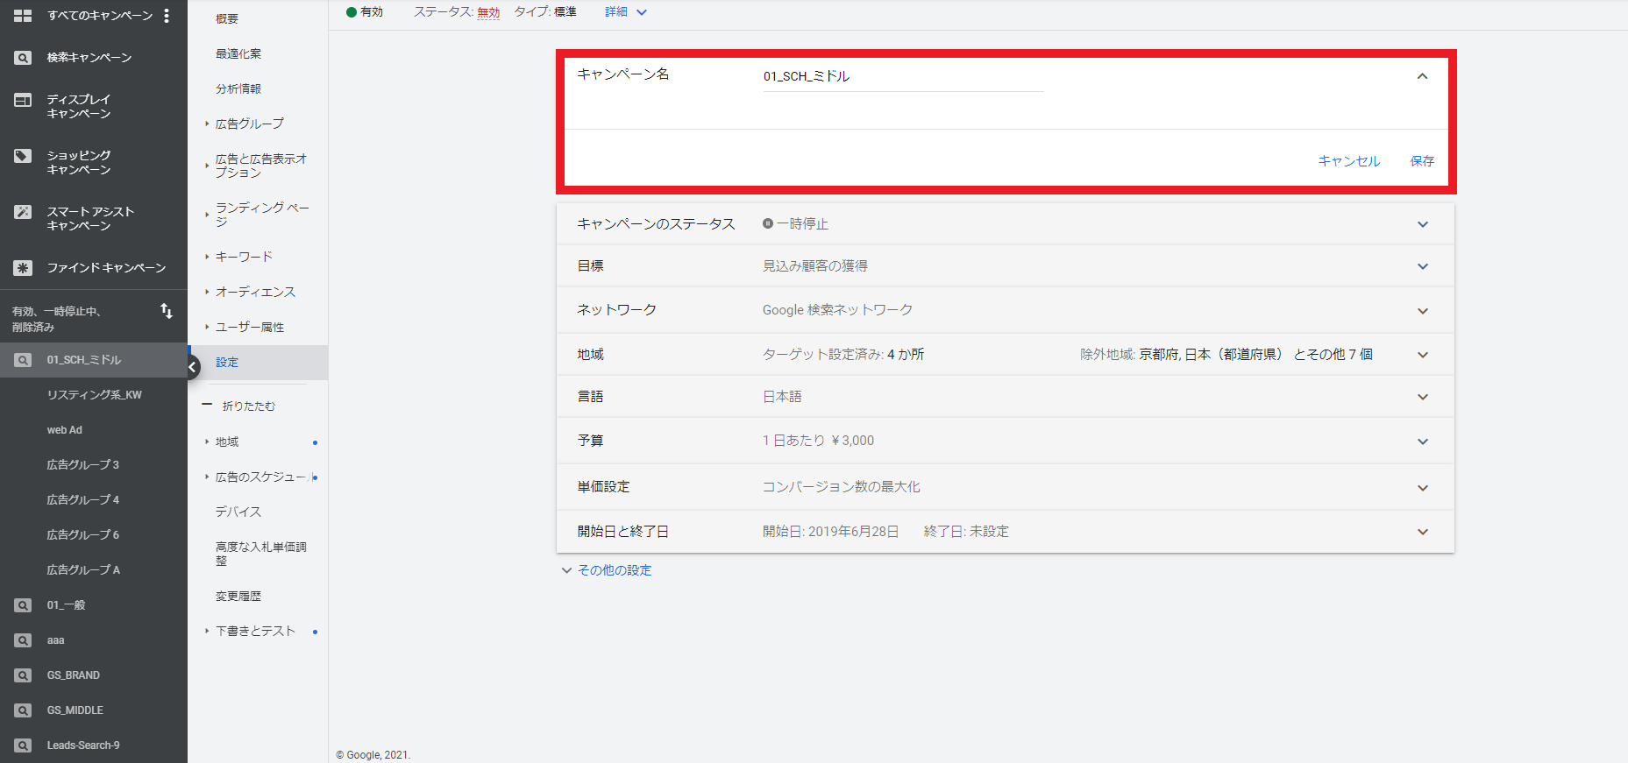Click コンバージョン数の最大化 bid value
This screenshot has width=1628, height=763.
(841, 487)
